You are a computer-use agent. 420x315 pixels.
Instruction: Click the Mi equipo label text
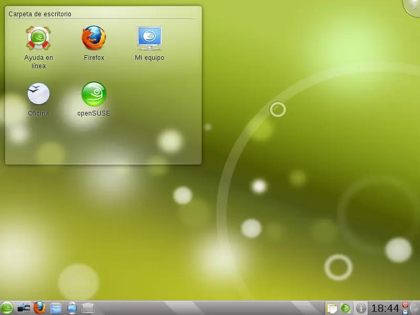[150, 58]
